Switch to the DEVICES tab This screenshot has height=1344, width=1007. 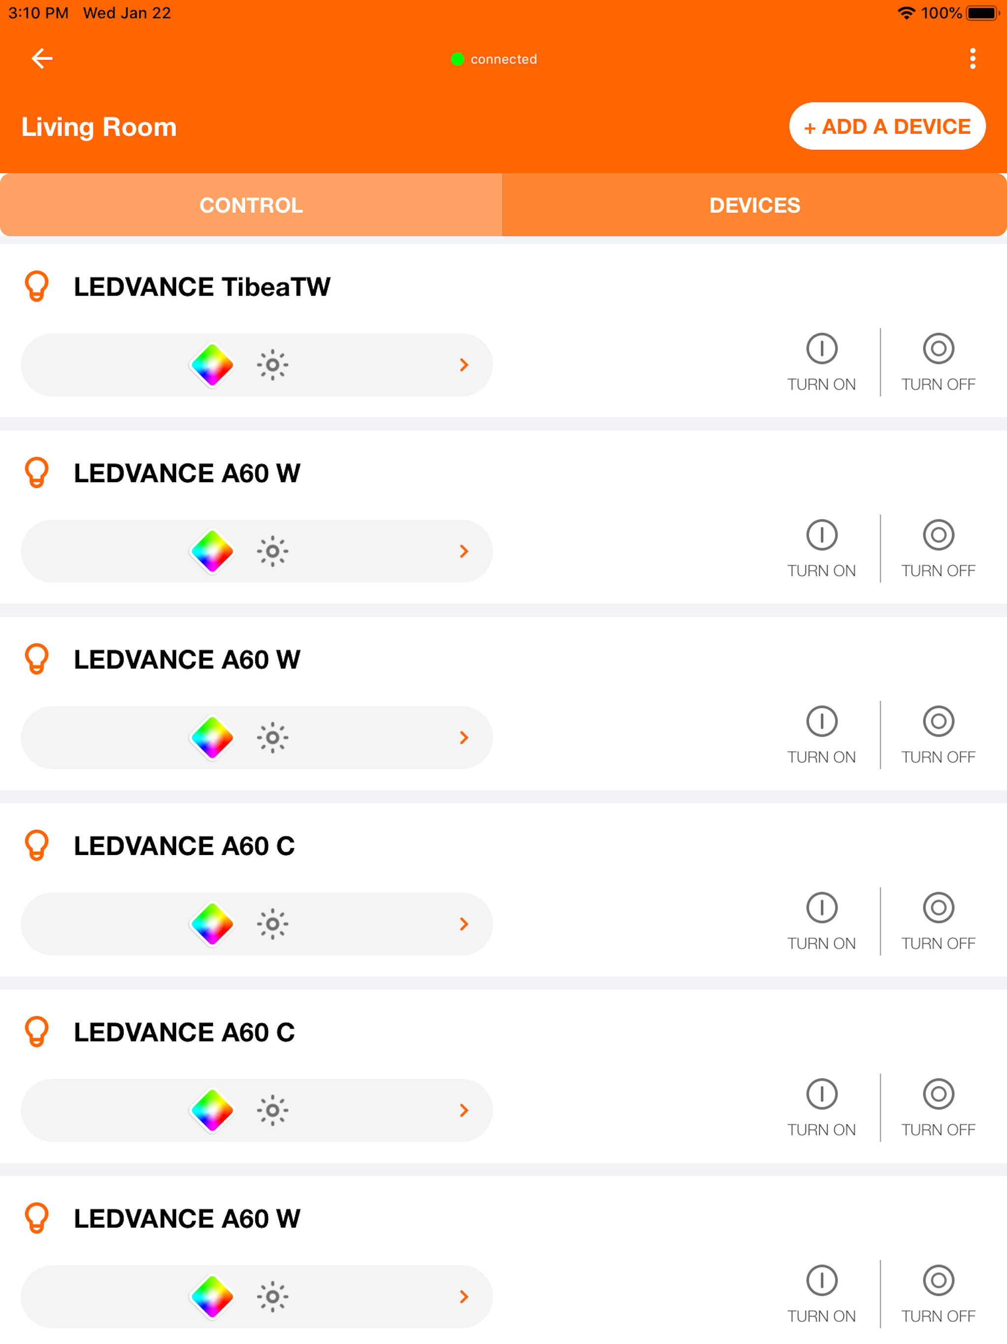coord(754,205)
